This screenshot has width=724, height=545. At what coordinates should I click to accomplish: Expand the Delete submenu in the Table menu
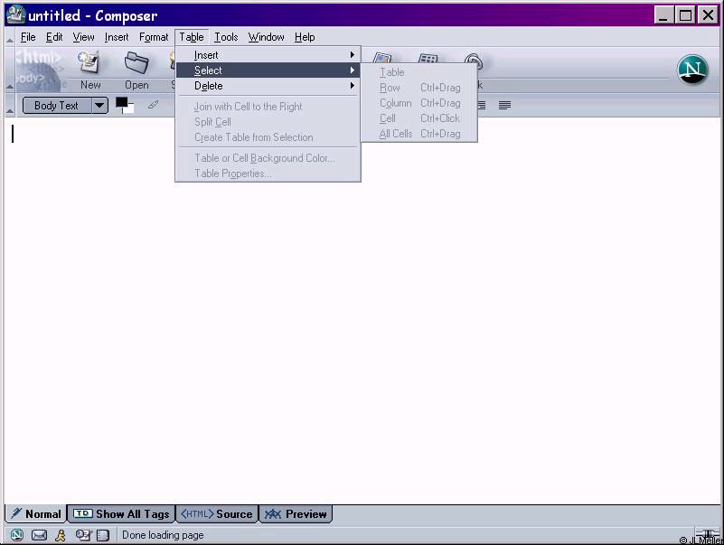tap(268, 86)
